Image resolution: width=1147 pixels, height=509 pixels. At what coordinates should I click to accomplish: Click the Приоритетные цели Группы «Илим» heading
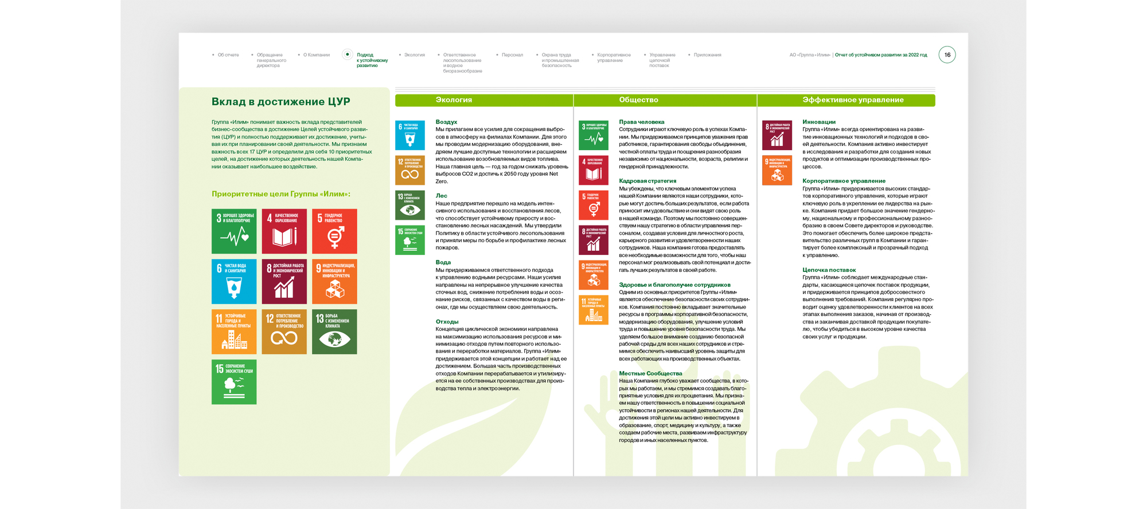(281, 194)
